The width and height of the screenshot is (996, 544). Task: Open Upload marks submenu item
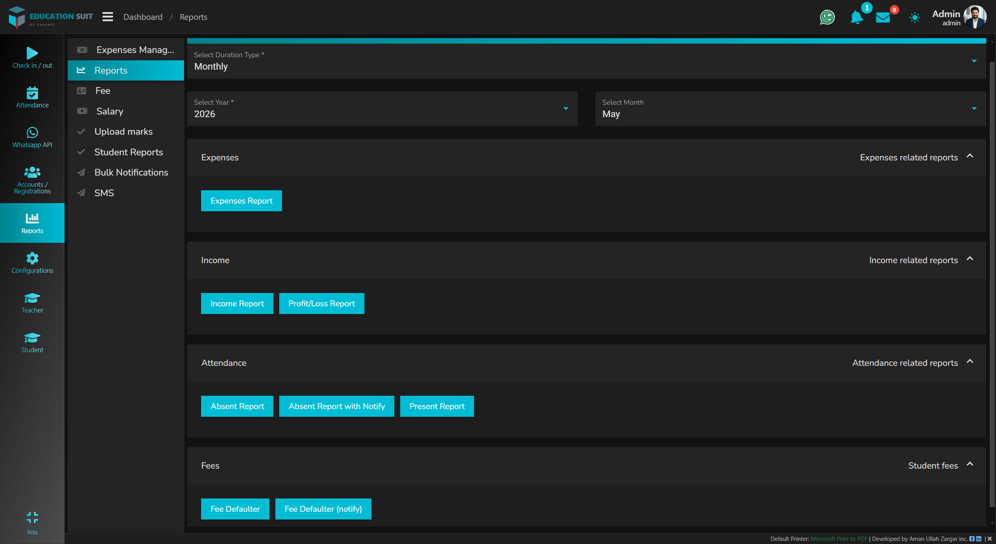[126, 132]
